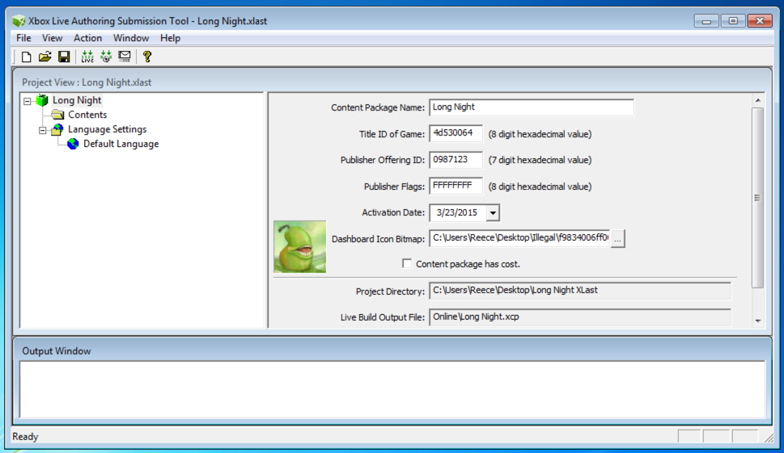Select Long Night in project tree
Image resolution: width=784 pixels, height=453 pixels.
tap(77, 100)
